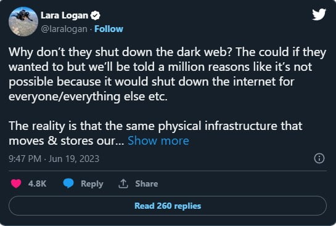
Task: Expand the tweet with Show more
Action: click(x=158, y=141)
